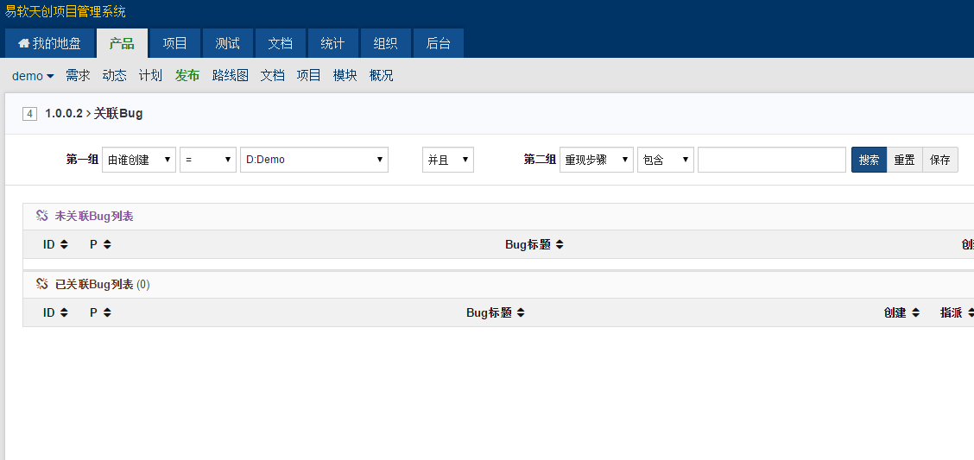The height and width of the screenshot is (460, 974).
Task: Sort unlinked bug list by ID
Action: tap(55, 244)
